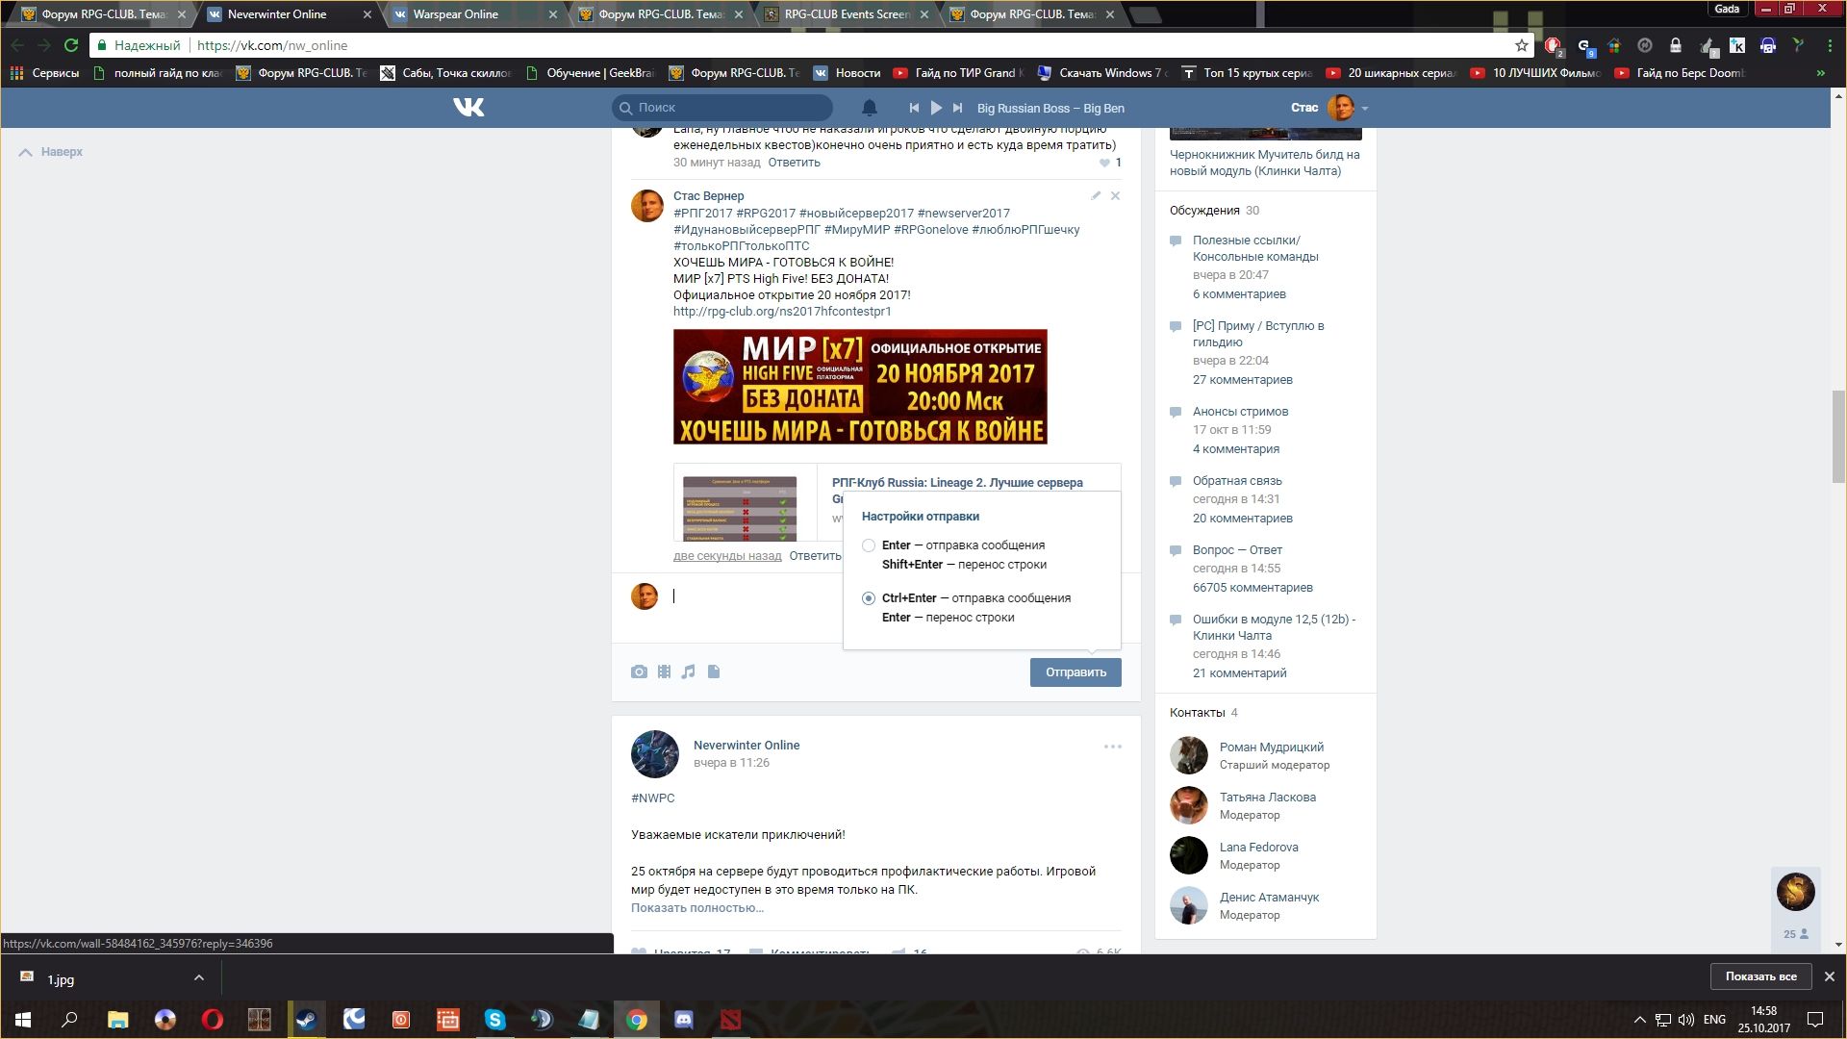Open Показать полностью link in post

point(696,908)
